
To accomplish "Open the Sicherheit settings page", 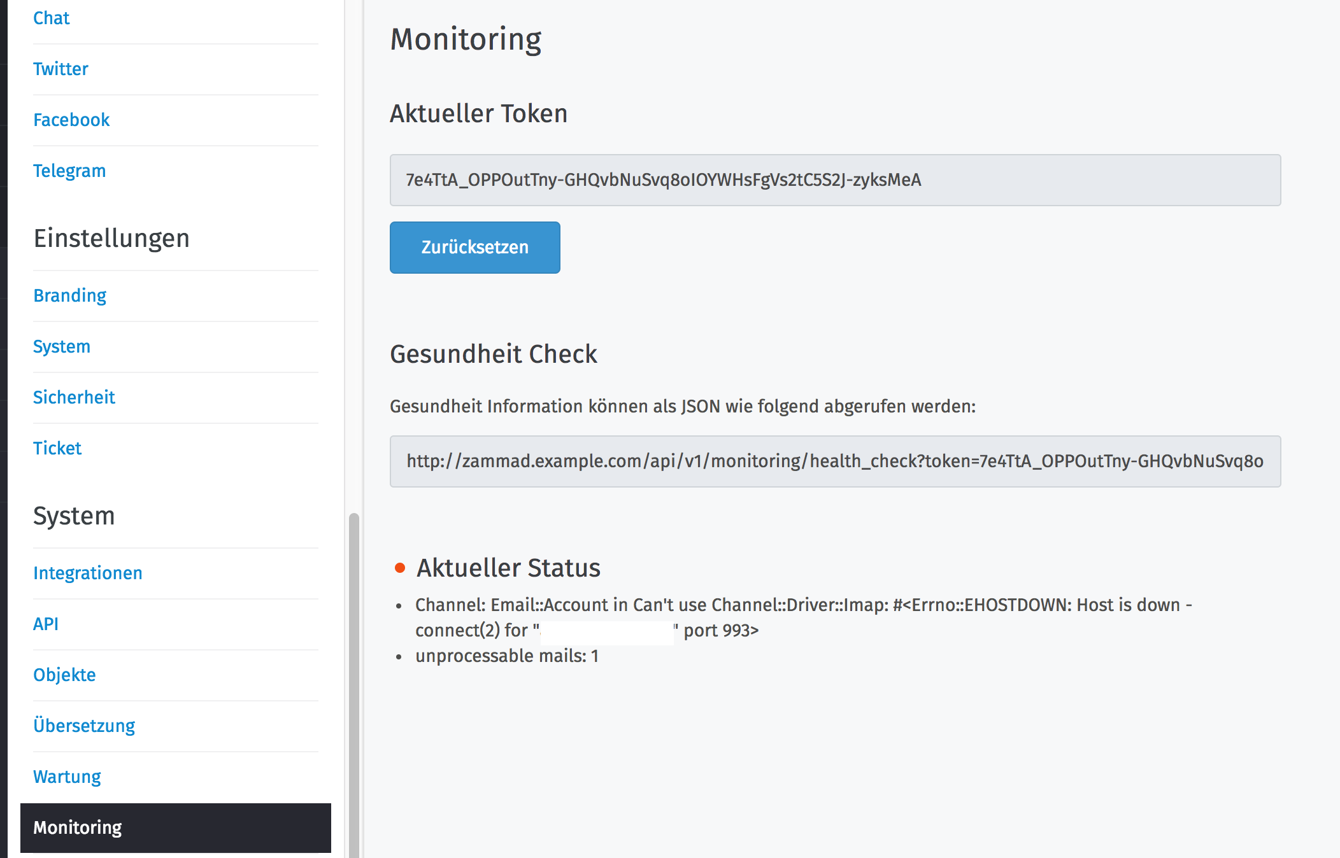I will point(75,397).
